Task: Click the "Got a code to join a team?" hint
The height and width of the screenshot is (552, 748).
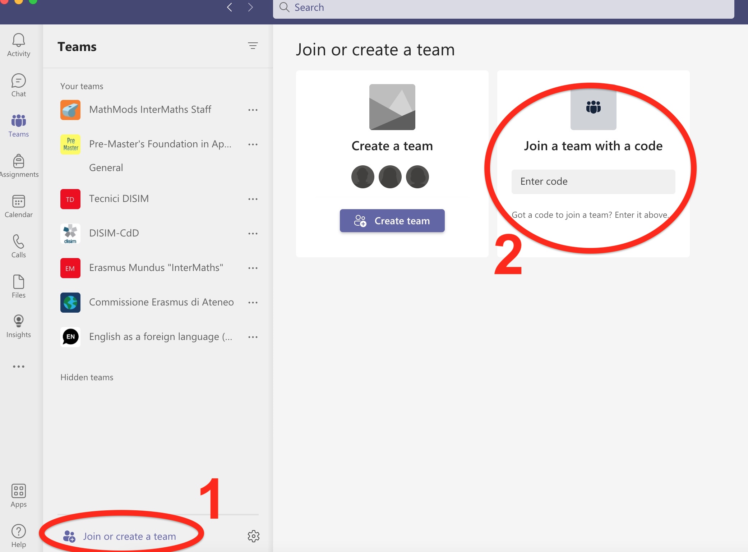Action: coord(590,215)
